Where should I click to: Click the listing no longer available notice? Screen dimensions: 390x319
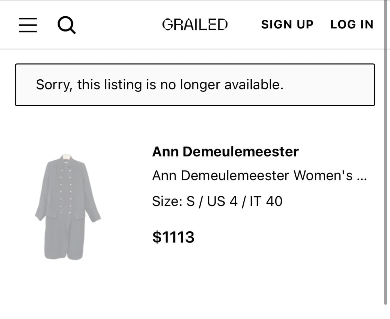point(194,85)
